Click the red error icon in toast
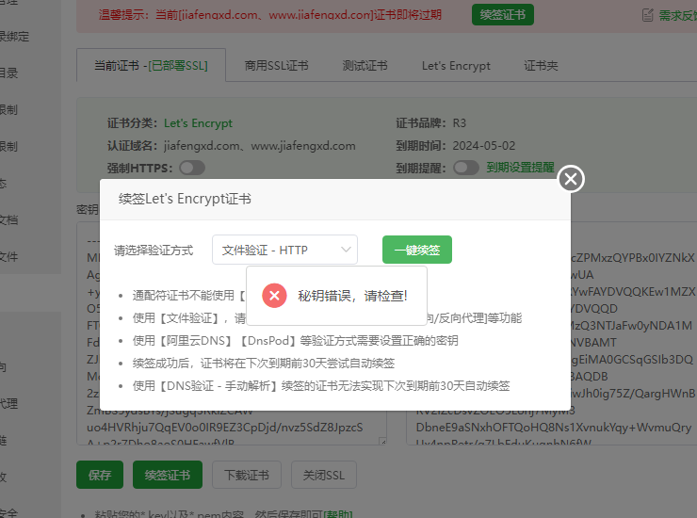Image resolution: width=697 pixels, height=518 pixels. [x=274, y=296]
